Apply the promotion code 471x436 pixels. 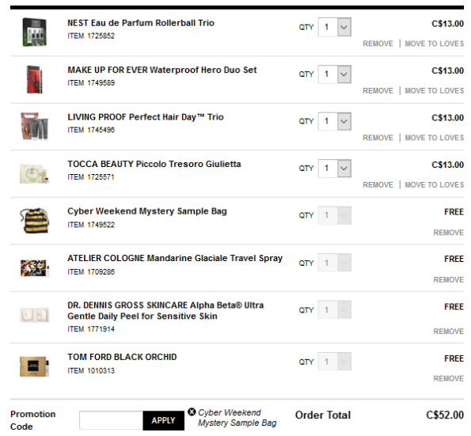tap(163, 420)
